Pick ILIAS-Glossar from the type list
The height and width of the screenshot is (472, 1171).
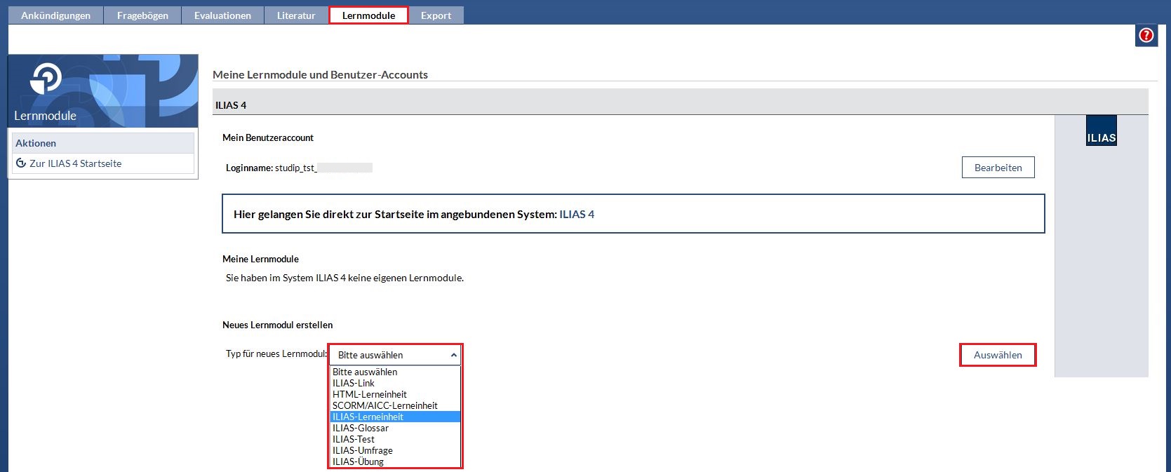coord(360,428)
